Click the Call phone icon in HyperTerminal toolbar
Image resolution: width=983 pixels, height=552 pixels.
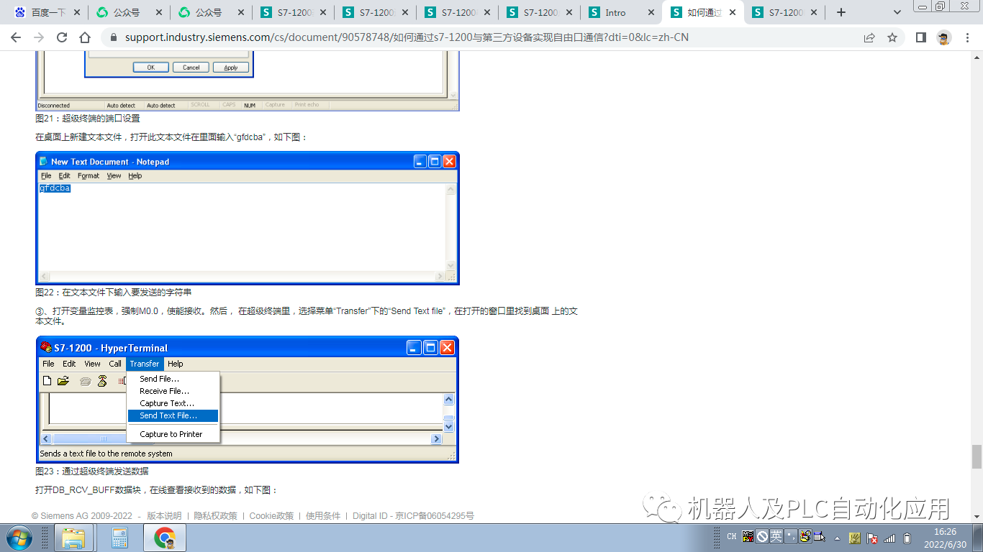click(86, 381)
